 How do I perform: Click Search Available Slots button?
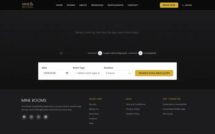click(154, 73)
